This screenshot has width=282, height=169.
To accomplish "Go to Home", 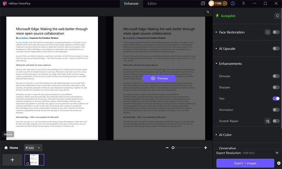I will 11,148.
